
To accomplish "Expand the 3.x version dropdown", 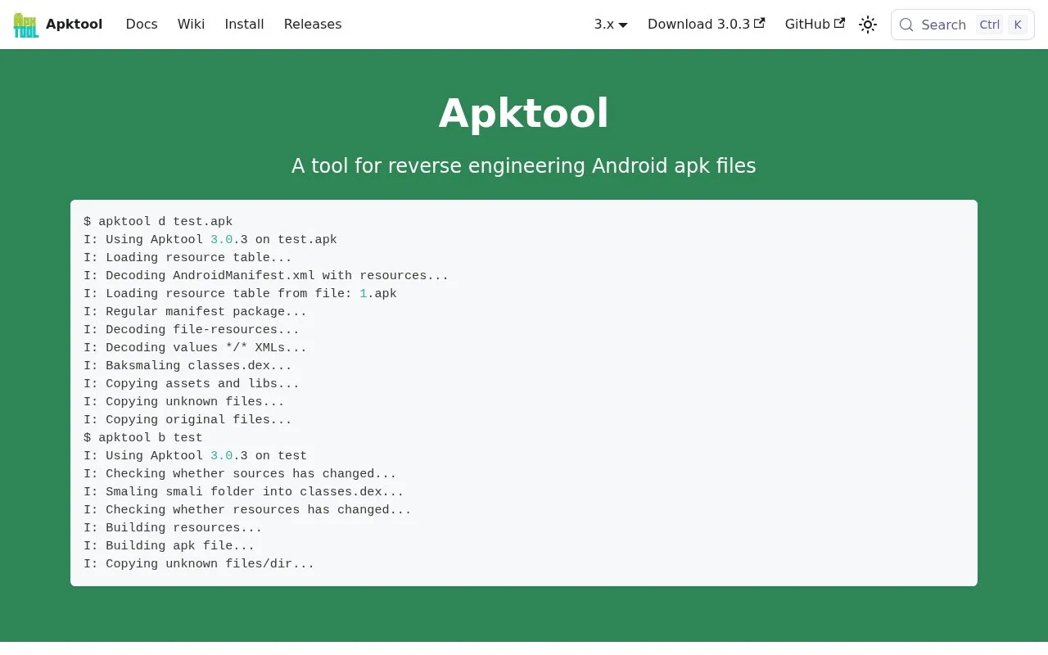I will coord(611,25).
